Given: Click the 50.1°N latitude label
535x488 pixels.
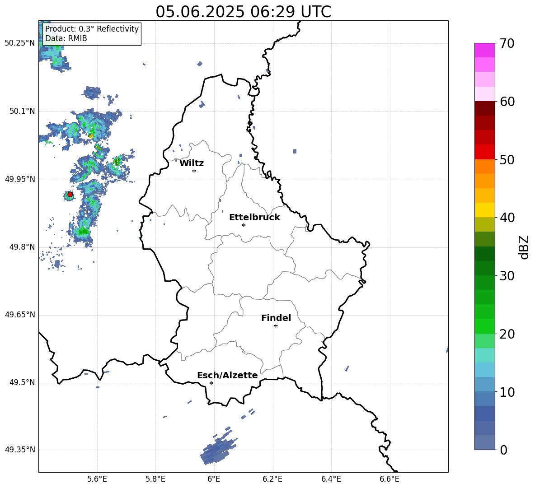Looking at the screenshot, I should point(22,112).
